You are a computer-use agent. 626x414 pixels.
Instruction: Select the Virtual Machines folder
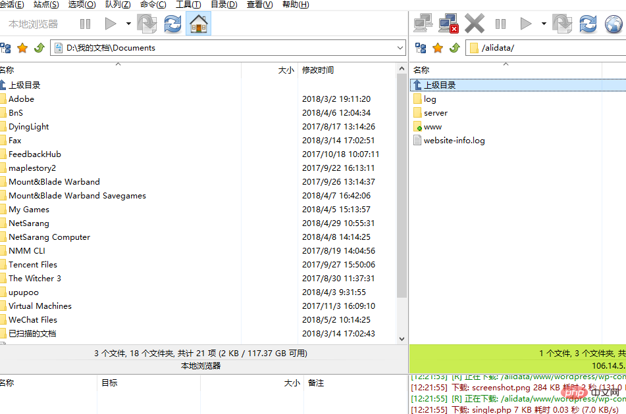(40, 306)
